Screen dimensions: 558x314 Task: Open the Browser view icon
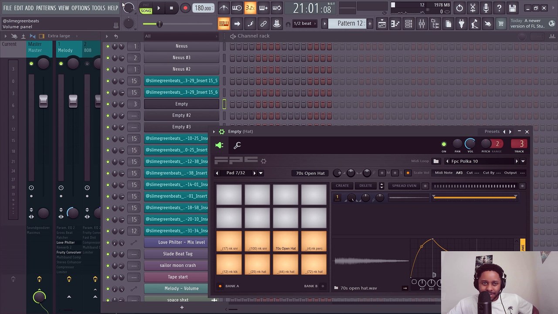click(435, 24)
